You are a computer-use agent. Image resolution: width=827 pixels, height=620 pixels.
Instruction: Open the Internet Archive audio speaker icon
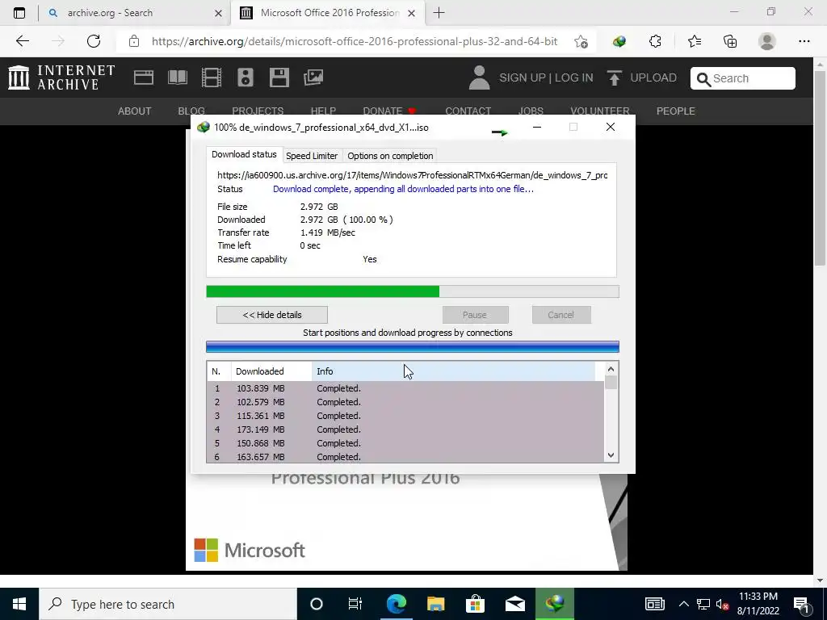click(246, 77)
